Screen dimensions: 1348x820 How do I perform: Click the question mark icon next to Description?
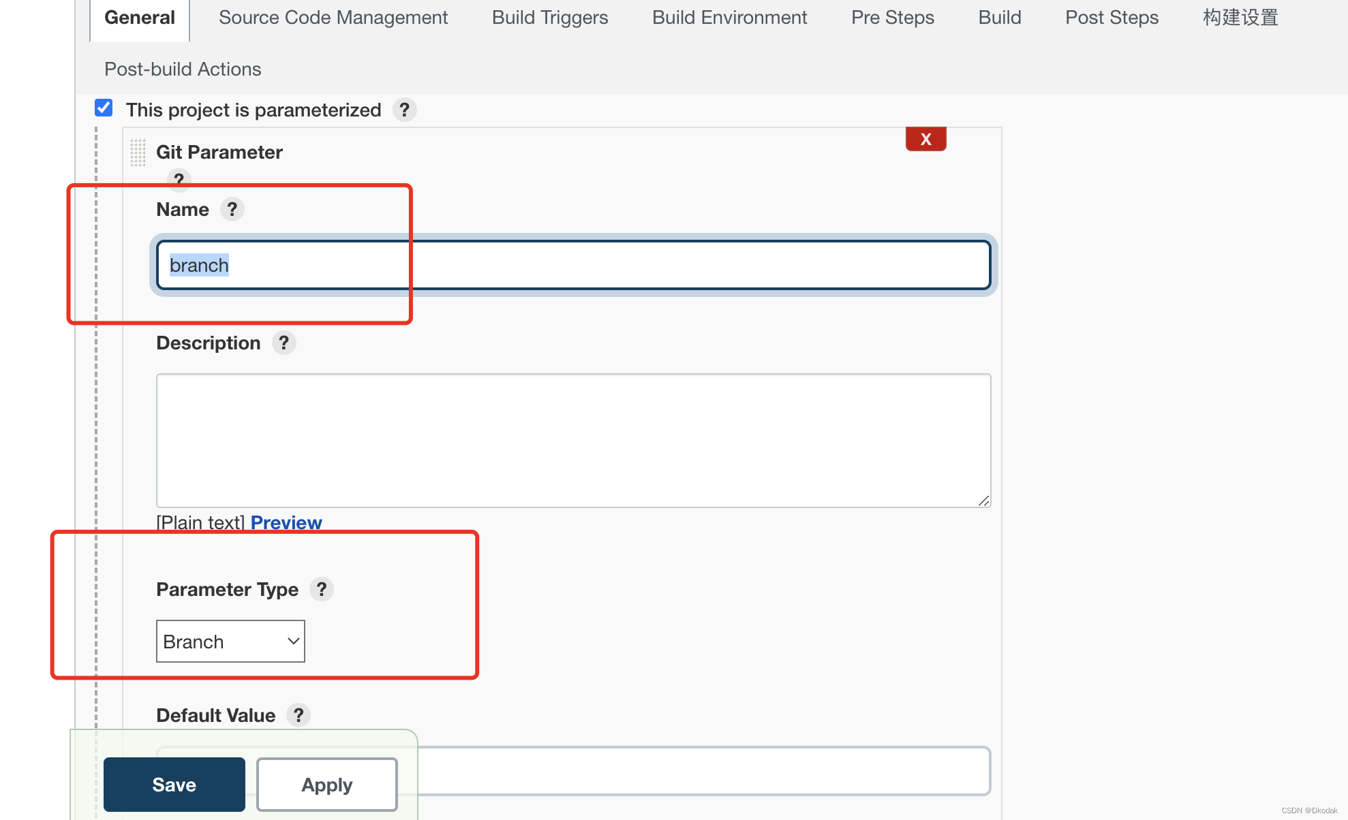285,343
